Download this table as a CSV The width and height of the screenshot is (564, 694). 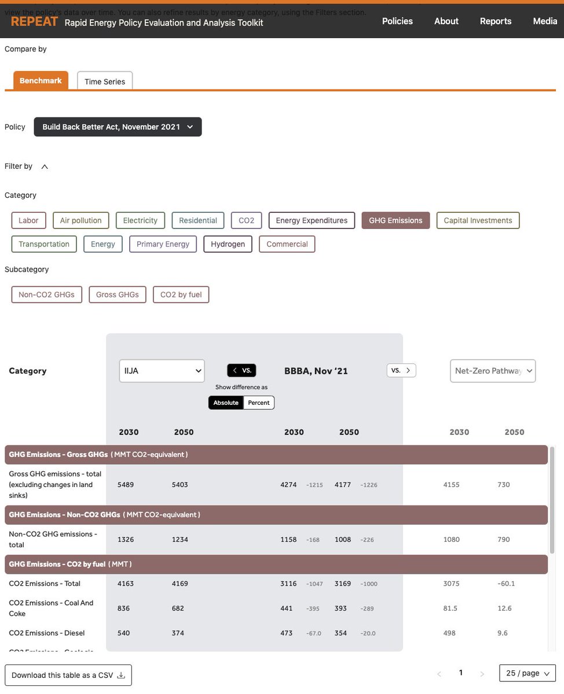coord(68,675)
